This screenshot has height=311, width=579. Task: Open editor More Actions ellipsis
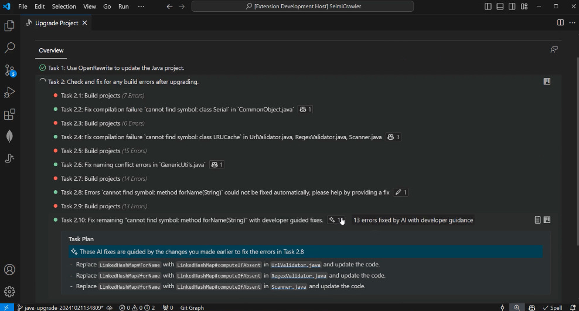572,22
